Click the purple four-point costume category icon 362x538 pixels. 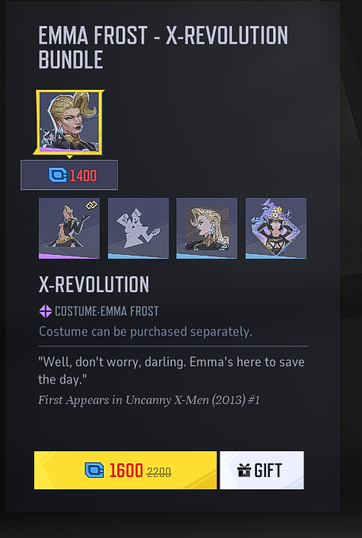[x=46, y=311]
